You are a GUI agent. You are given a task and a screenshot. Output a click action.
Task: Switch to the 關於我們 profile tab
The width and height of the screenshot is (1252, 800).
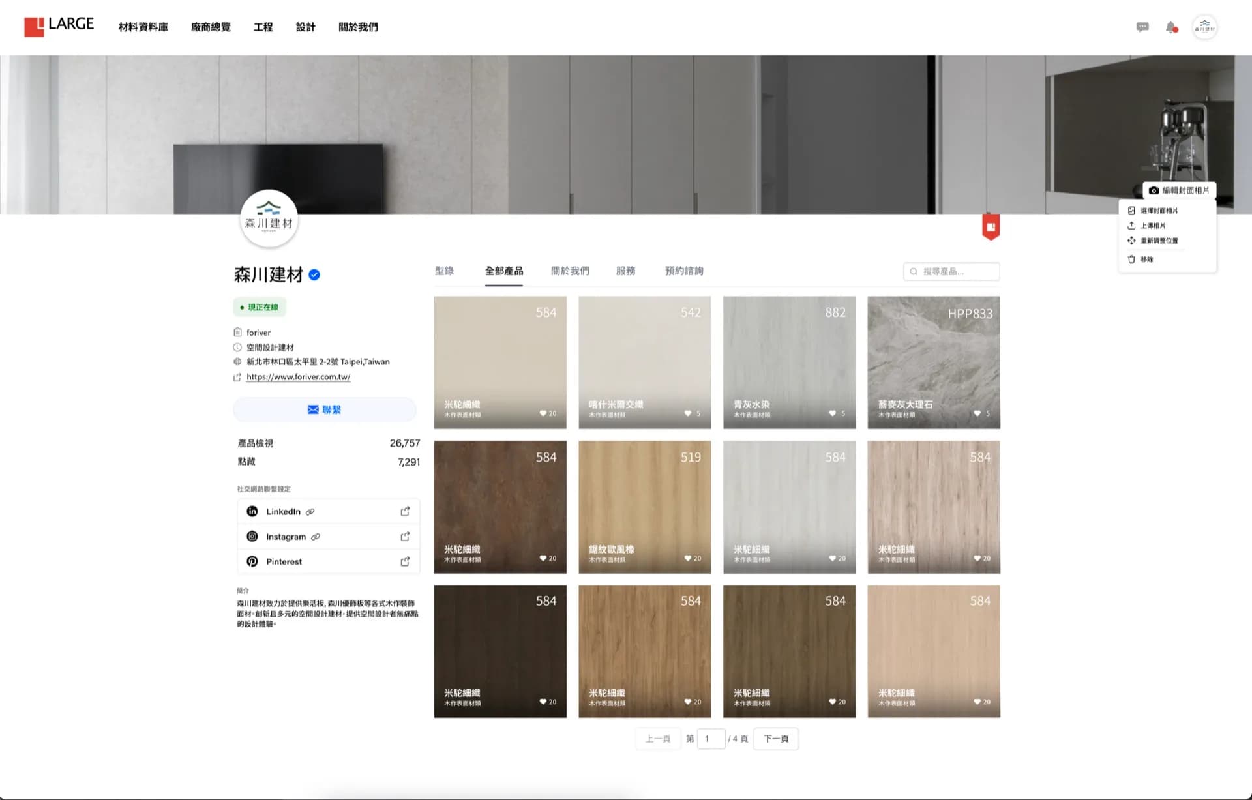click(x=570, y=271)
